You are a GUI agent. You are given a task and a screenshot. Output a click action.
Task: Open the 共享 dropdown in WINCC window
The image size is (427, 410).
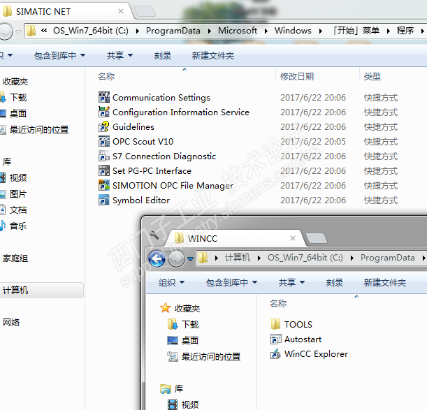(291, 282)
